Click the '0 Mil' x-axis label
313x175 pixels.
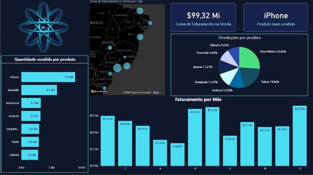(22, 168)
